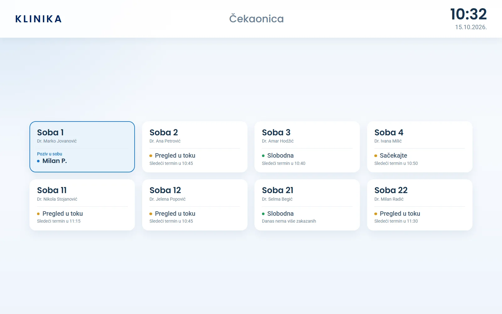Select doctor name Dr. Nikola Stojanović
This screenshot has width=502, height=314.
point(57,199)
